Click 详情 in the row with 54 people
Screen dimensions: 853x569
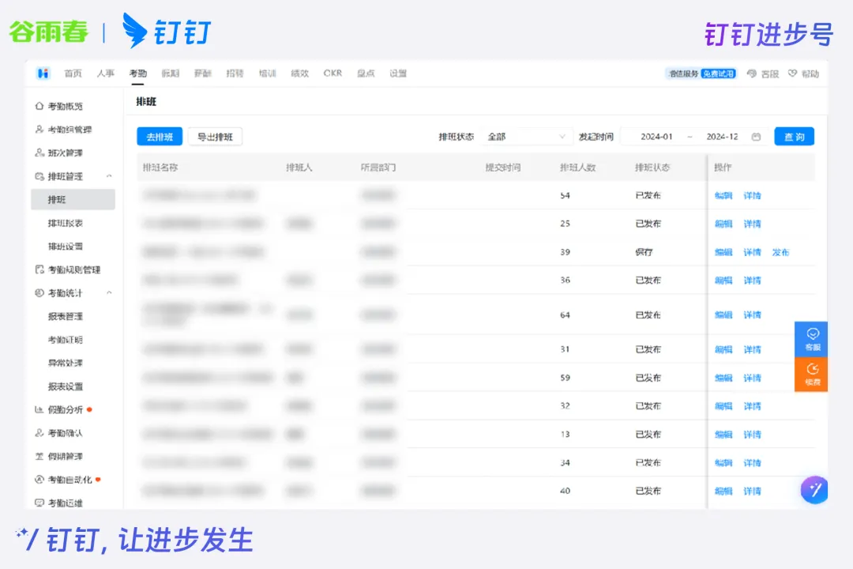point(753,195)
